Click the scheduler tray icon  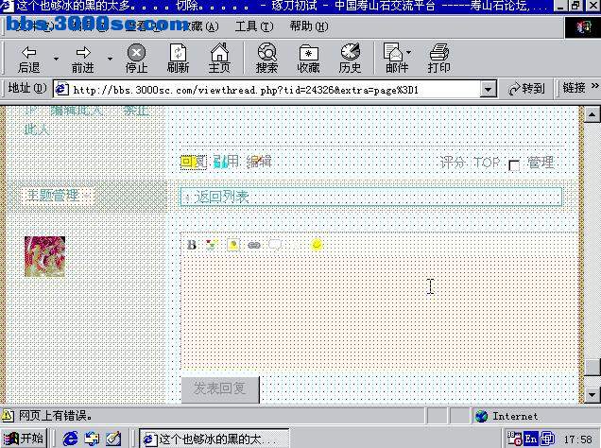(514, 439)
